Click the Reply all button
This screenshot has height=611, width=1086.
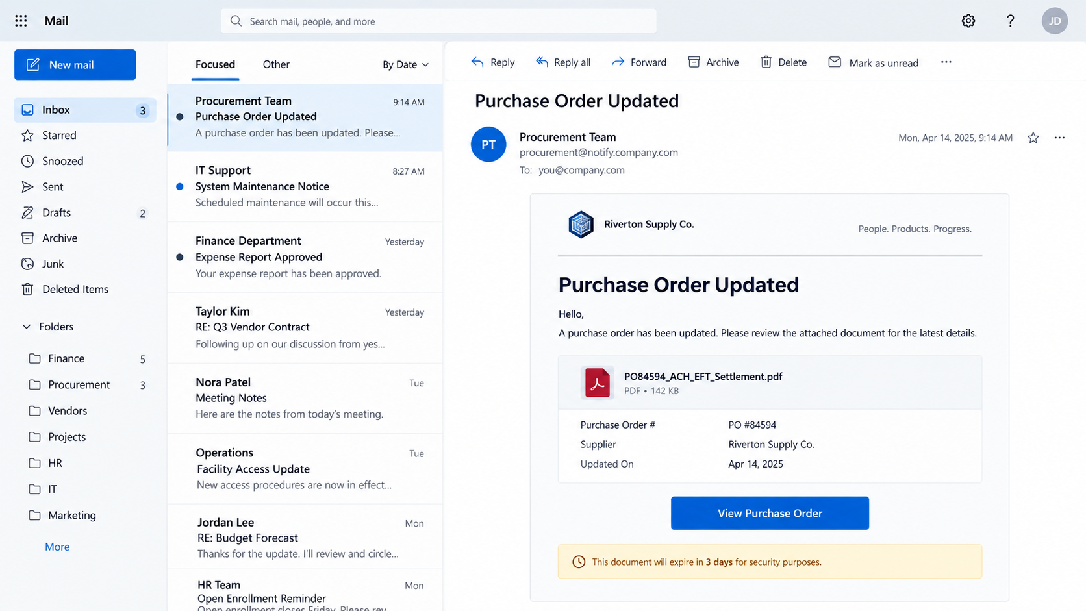click(563, 62)
